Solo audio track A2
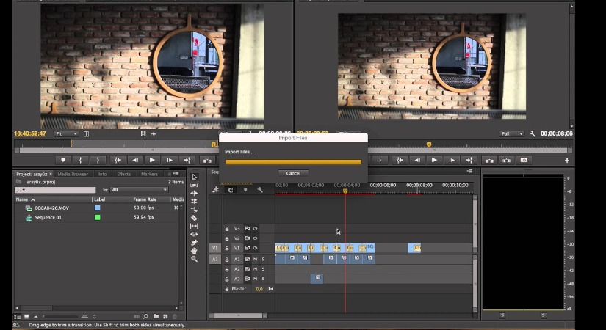The width and height of the screenshot is (606, 330). (x=263, y=269)
